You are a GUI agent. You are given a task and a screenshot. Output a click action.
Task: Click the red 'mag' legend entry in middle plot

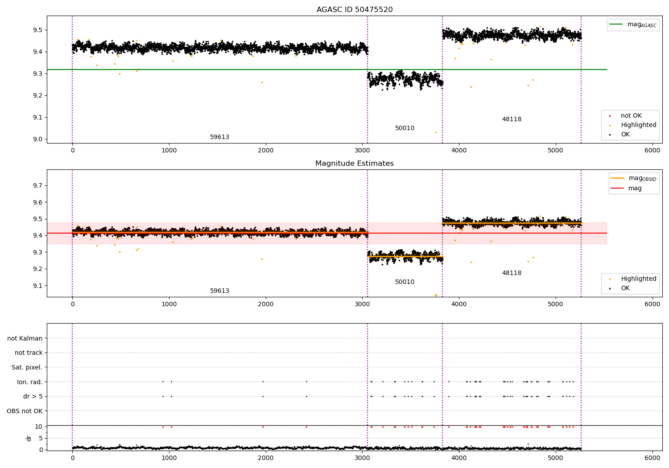[x=627, y=189]
